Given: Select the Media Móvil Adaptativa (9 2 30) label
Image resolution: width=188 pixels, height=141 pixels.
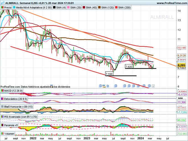Looking at the screenshot, I should (34, 7).
